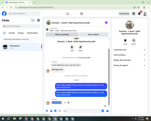Select the Groups tab
Image resolution: width=151 pixels, height=121 pixels.
tap(21, 33)
